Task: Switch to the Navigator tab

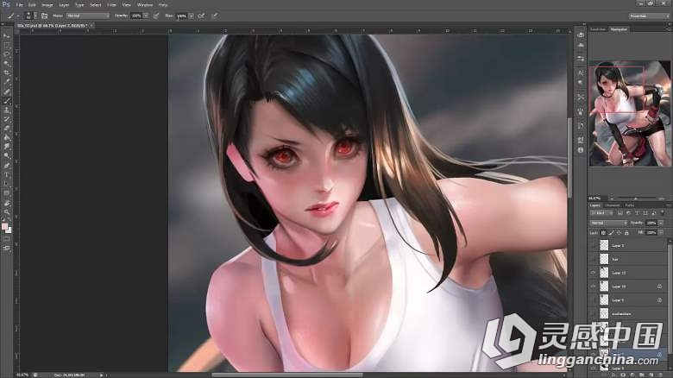Action: coord(619,29)
